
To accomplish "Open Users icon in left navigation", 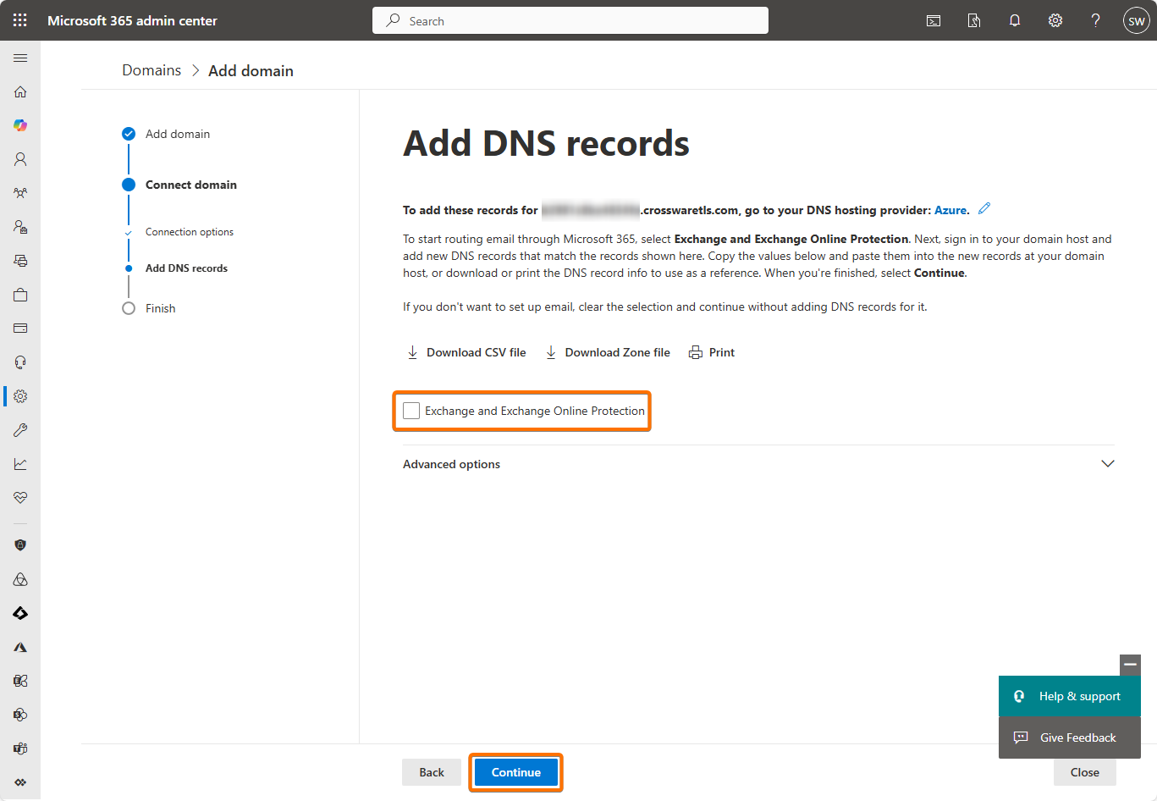I will [20, 159].
